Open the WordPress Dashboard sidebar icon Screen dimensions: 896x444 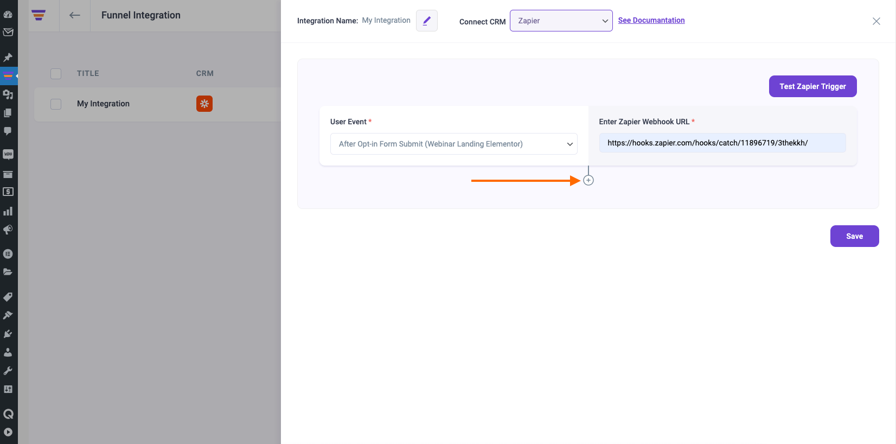point(8,15)
